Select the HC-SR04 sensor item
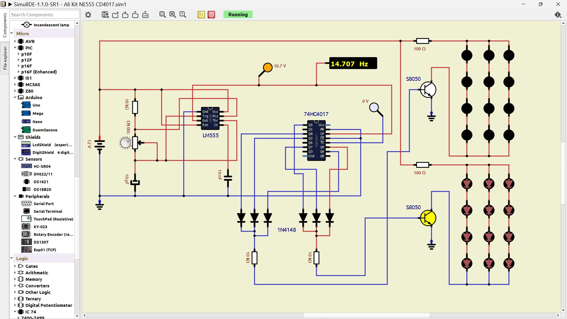The height and width of the screenshot is (319, 567). pos(42,166)
